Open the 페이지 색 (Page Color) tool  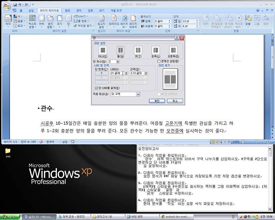pos(124,21)
